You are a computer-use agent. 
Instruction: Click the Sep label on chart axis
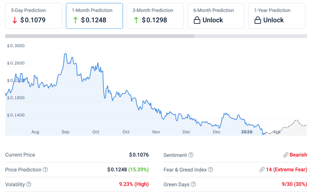tap(65, 132)
